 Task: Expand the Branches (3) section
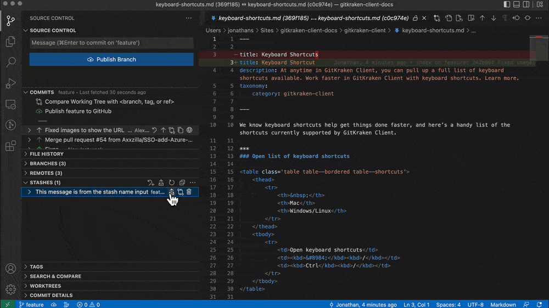(48, 163)
